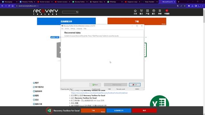
Task: Open the Language menu in the recovery app
Action: tap(79, 28)
